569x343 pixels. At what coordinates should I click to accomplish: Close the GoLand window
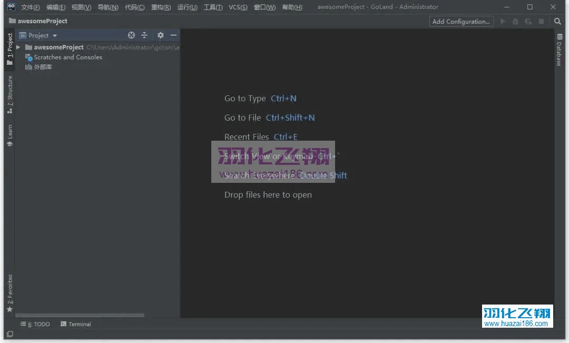[x=553, y=7]
